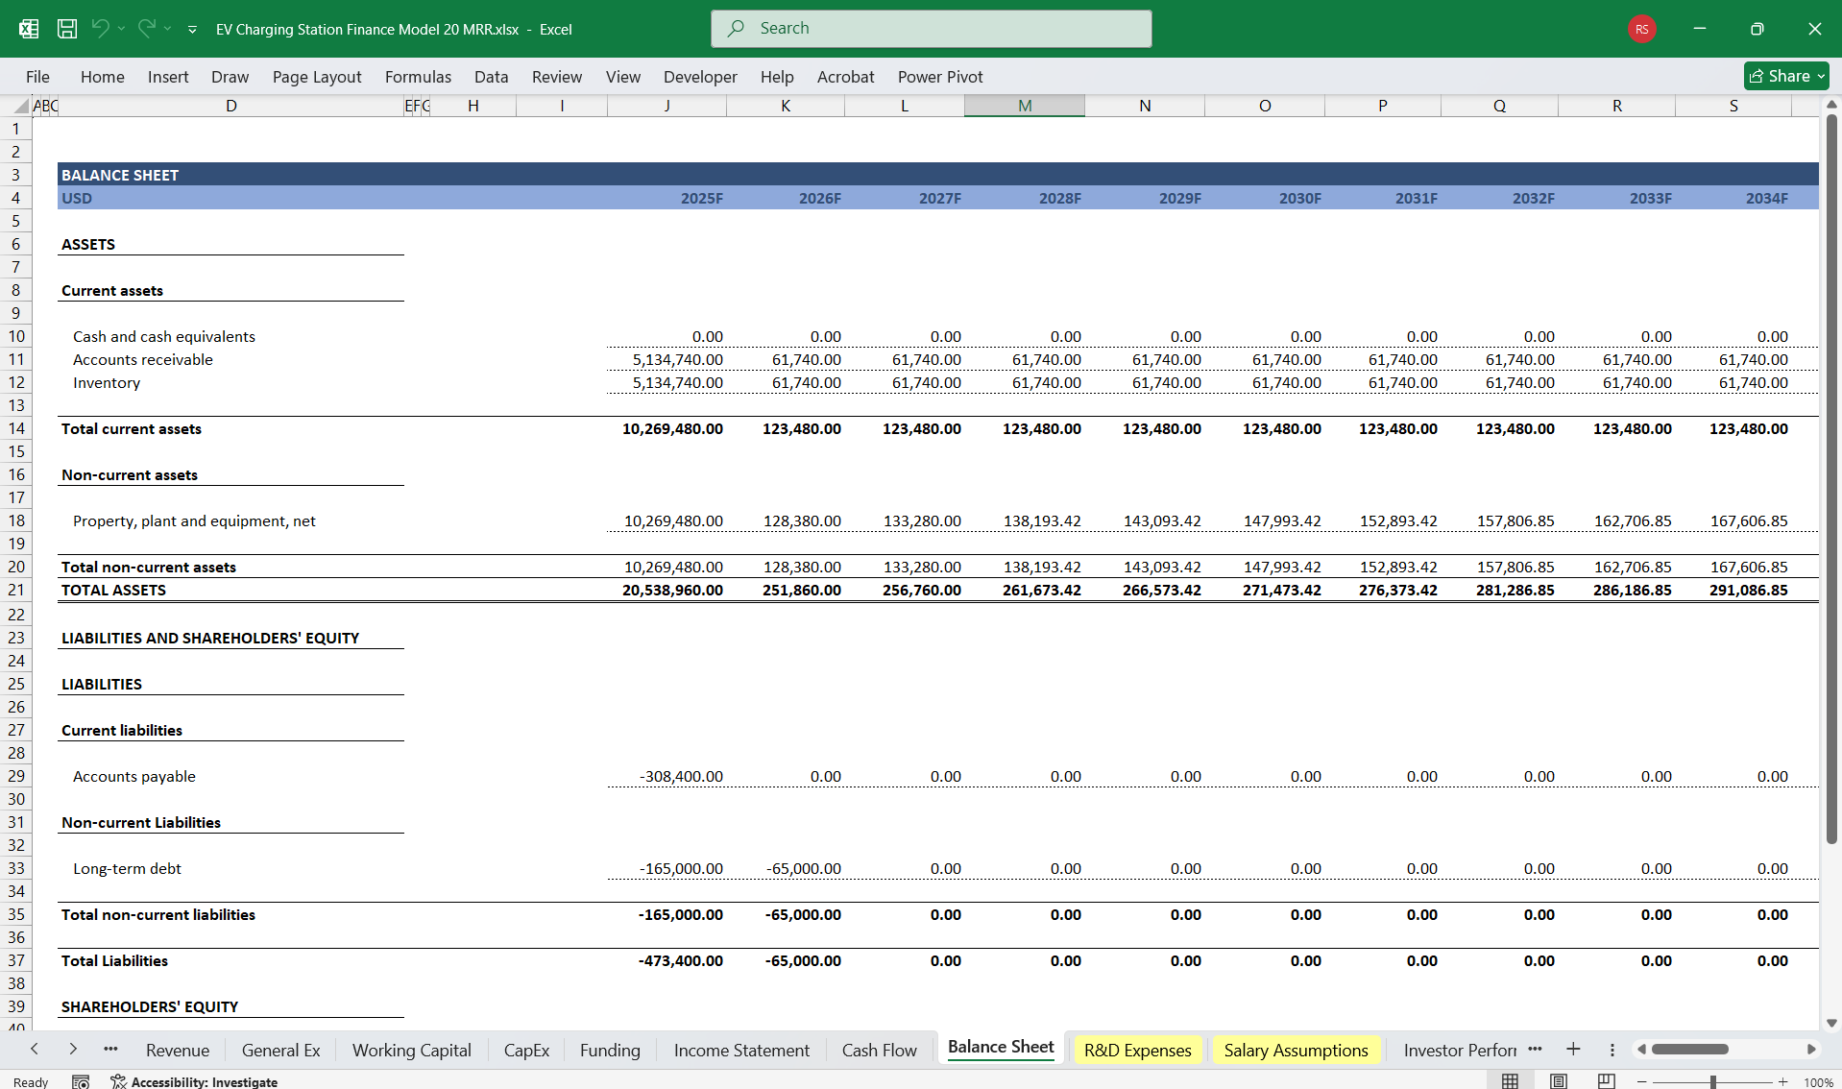Click the Search box in the title bar
Viewport: 1842px width, 1089px height.
[930, 28]
